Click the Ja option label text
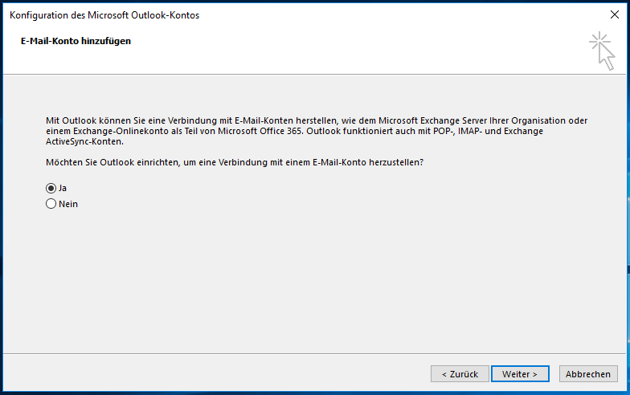630x395 pixels. [x=63, y=188]
